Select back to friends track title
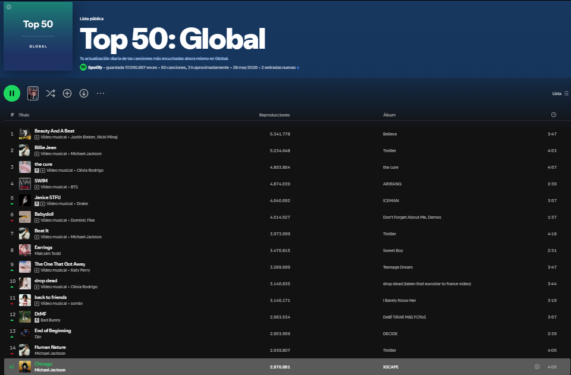 click(x=51, y=298)
